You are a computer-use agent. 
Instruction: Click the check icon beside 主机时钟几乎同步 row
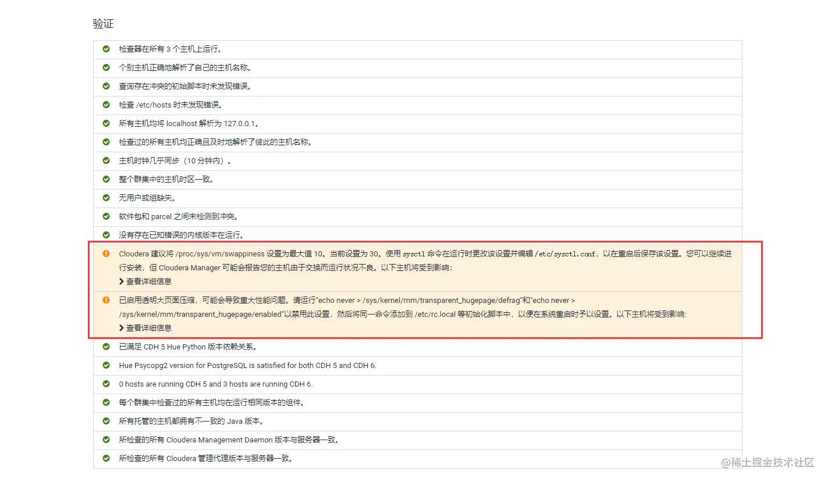(106, 161)
